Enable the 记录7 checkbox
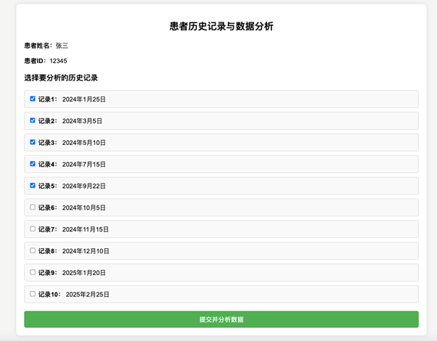Image resolution: width=437 pixels, height=341 pixels. [33, 229]
